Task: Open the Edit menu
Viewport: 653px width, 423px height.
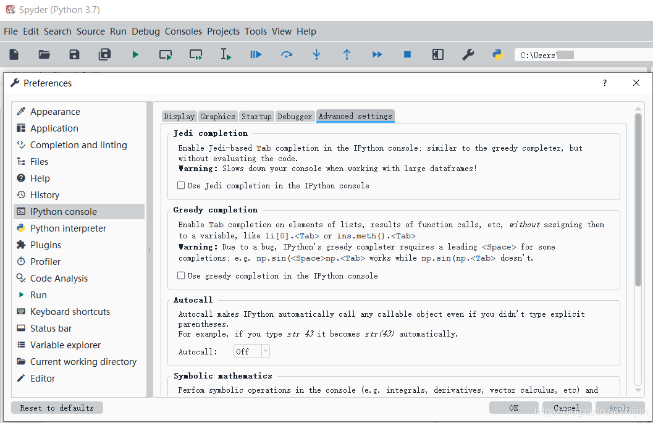Action: (x=31, y=31)
